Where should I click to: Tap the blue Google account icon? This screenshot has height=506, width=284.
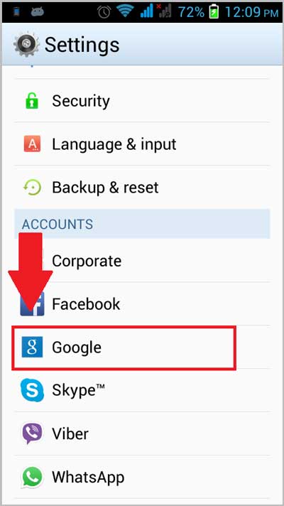pos(32,348)
